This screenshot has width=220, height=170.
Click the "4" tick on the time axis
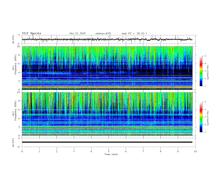tap(91, 151)
